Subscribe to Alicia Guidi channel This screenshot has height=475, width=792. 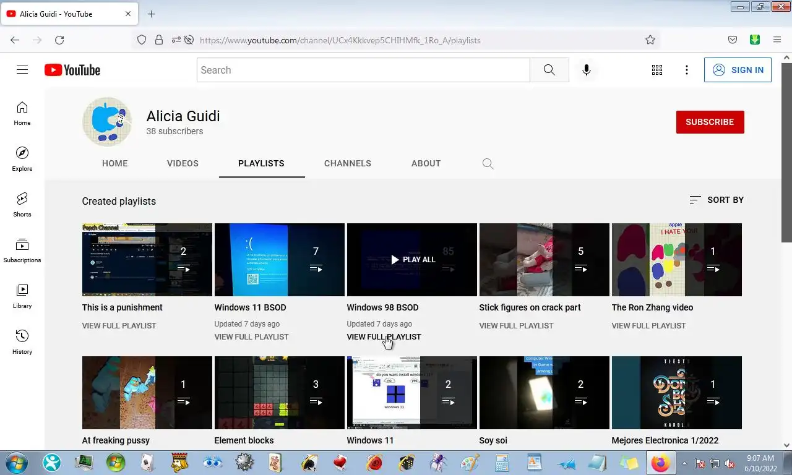click(x=710, y=122)
